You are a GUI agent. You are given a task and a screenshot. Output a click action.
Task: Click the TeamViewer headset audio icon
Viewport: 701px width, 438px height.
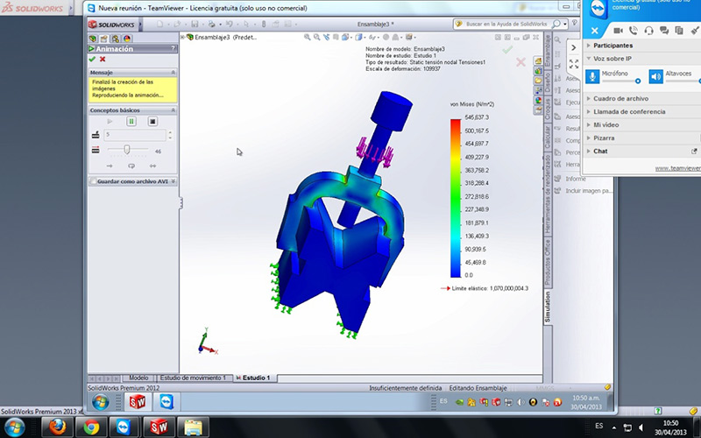click(648, 31)
